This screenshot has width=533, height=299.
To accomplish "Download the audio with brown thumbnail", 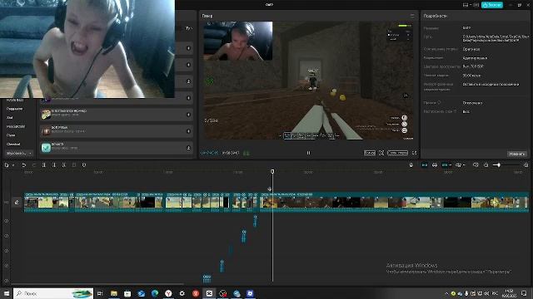I will [188, 131].
